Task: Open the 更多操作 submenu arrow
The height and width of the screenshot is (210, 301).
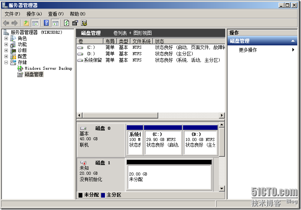Action: coord(293,50)
